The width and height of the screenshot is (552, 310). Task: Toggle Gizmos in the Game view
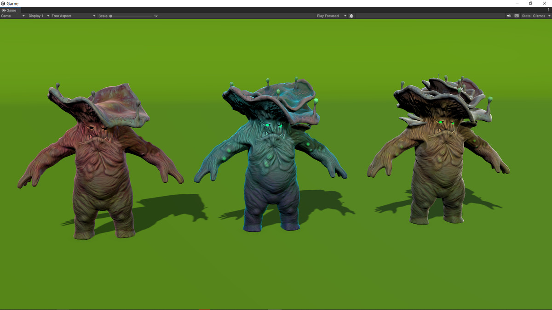(539, 16)
